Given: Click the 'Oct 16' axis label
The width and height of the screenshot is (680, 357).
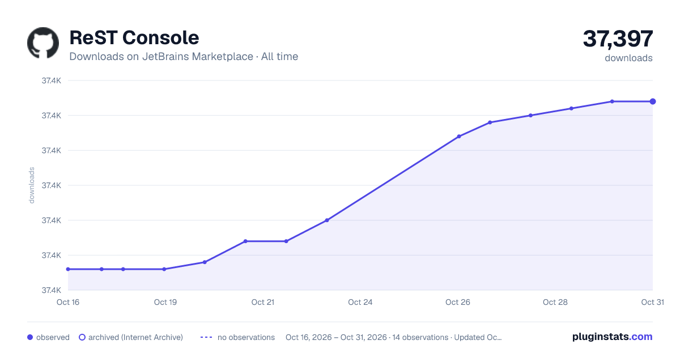Looking at the screenshot, I should click(x=68, y=302).
